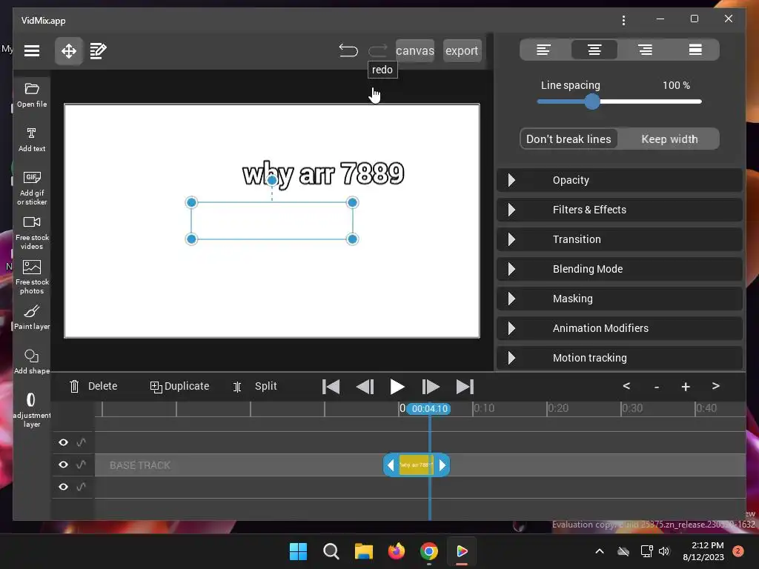The height and width of the screenshot is (569, 759).
Task: Expand the Filters & Effects section
Action: pos(620,210)
